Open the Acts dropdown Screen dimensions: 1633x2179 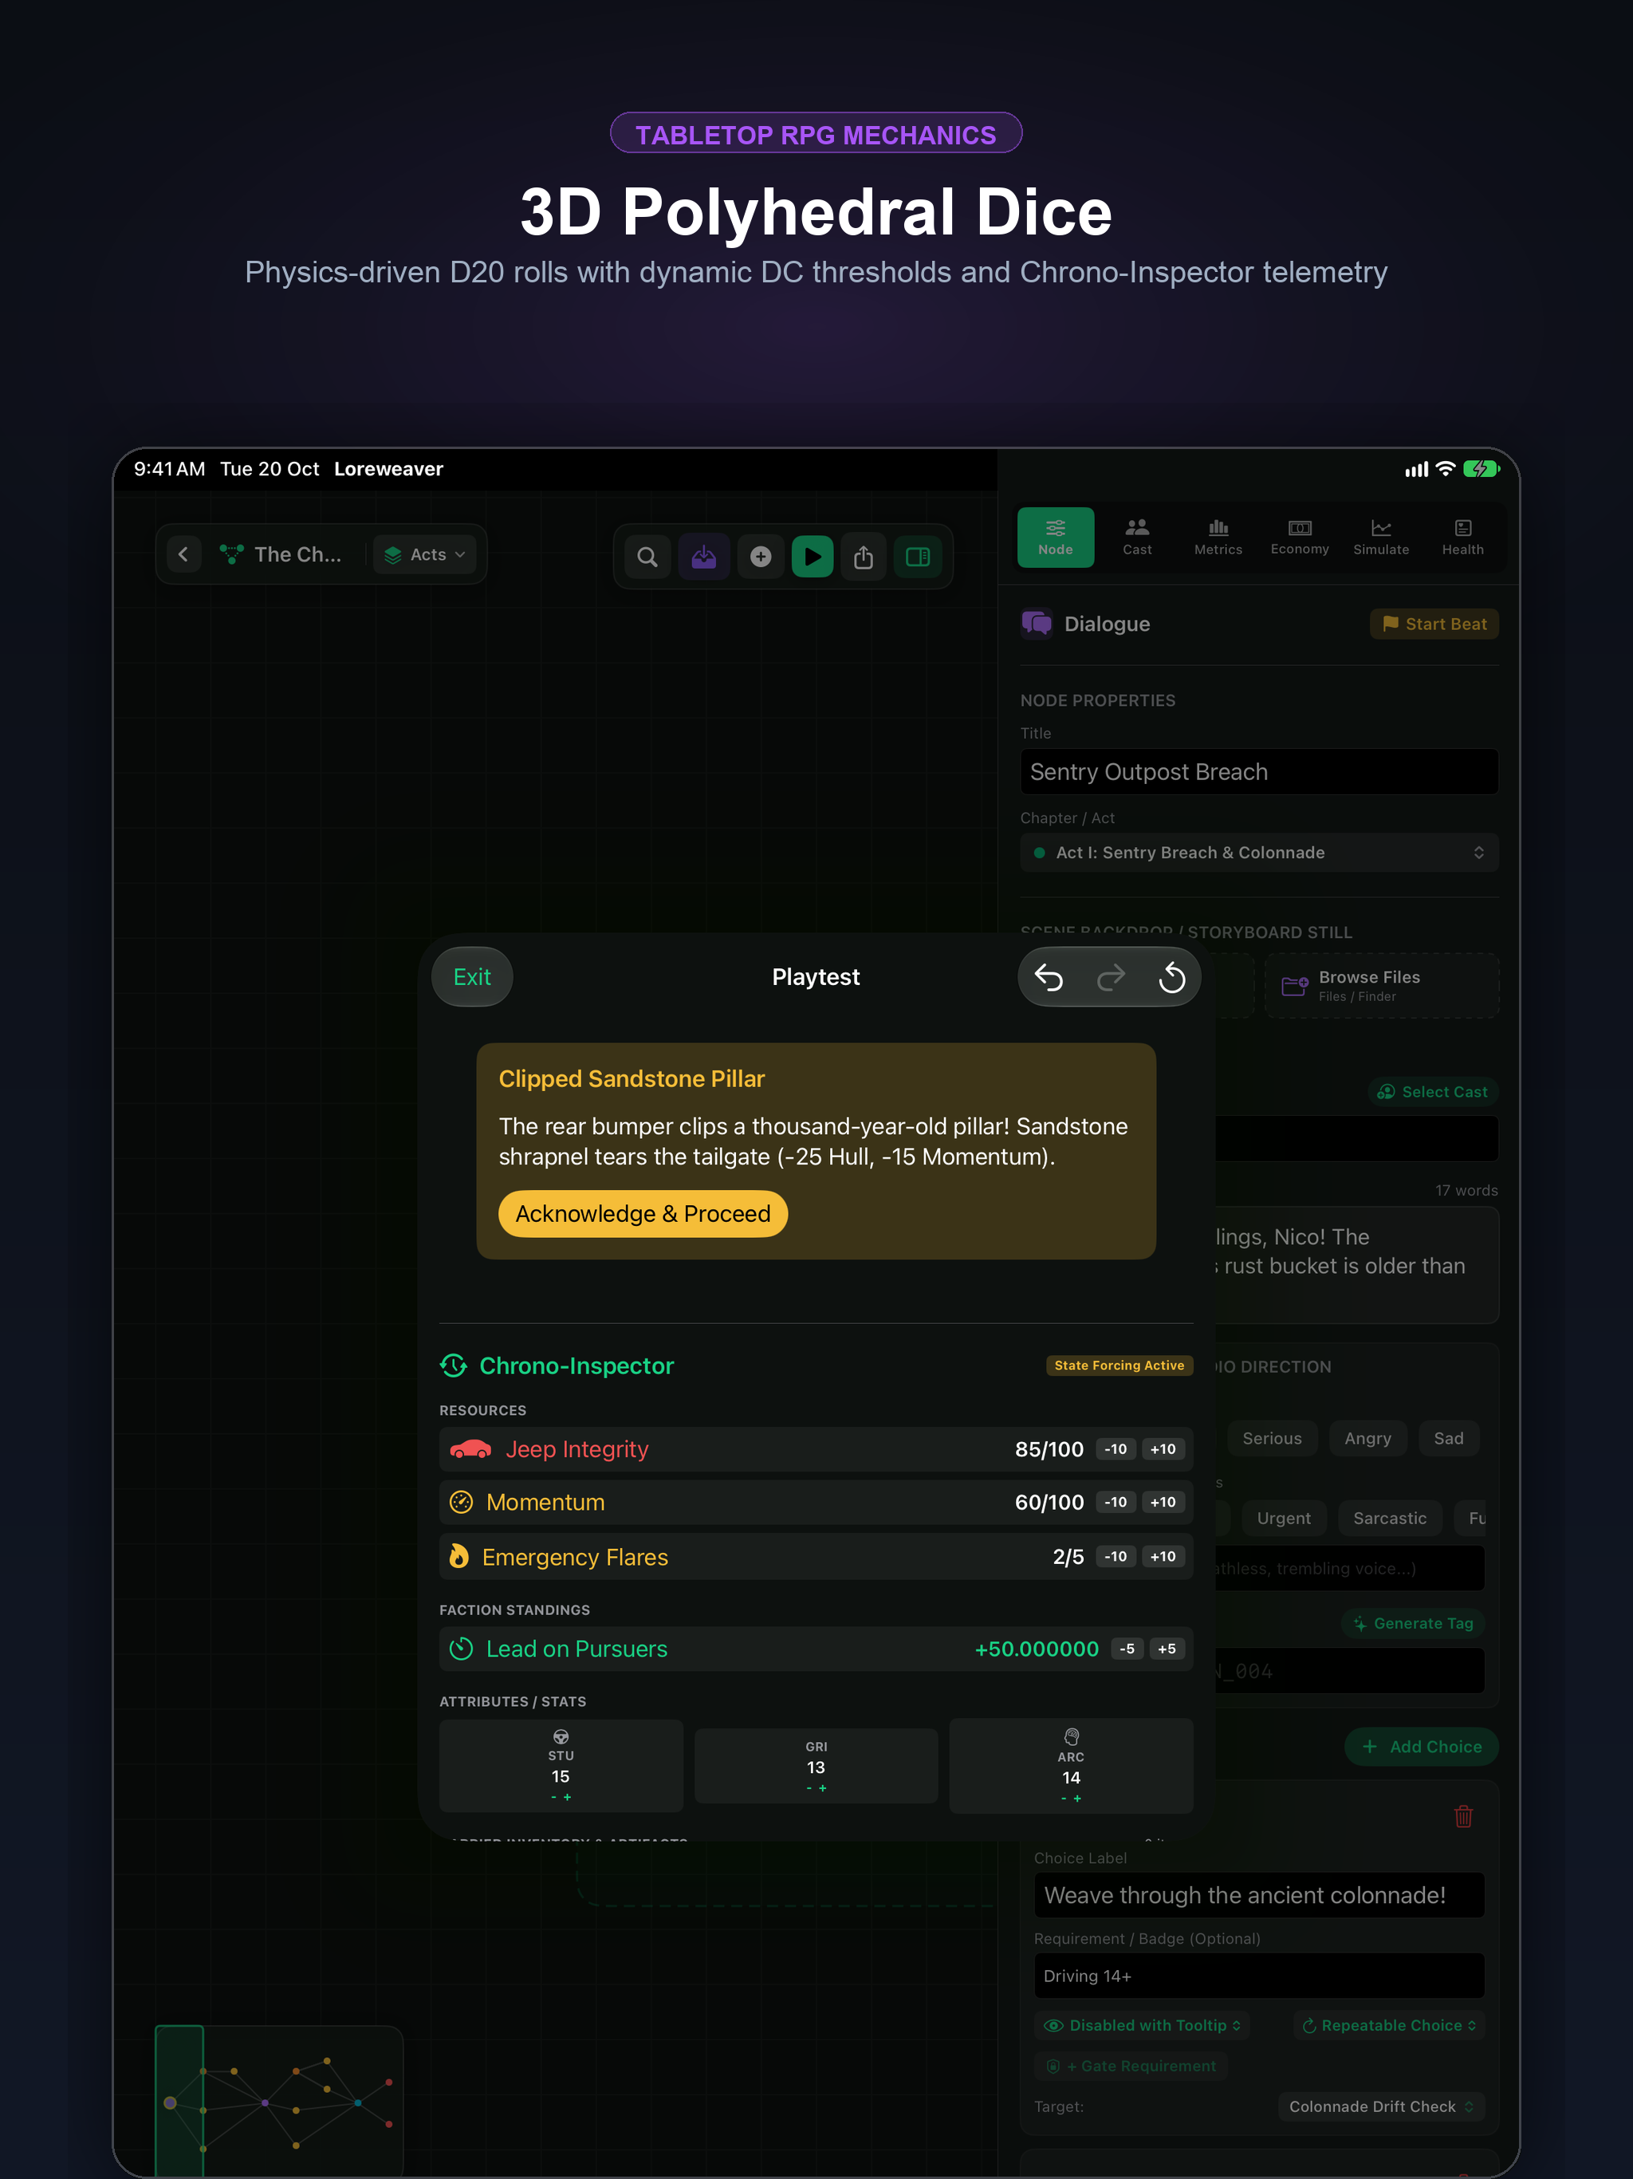[x=426, y=554]
